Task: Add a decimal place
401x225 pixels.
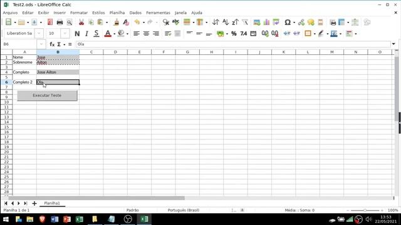Action: coord(265,33)
